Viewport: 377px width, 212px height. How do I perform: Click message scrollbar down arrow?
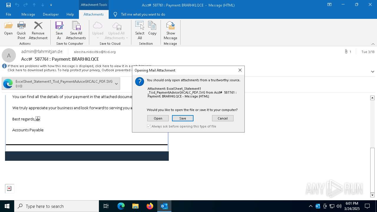(x=372, y=195)
